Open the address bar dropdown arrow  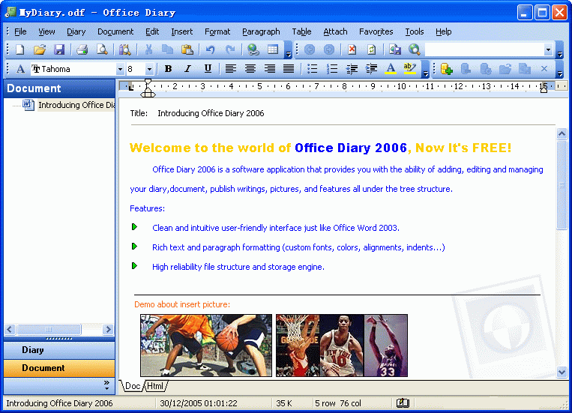click(548, 49)
